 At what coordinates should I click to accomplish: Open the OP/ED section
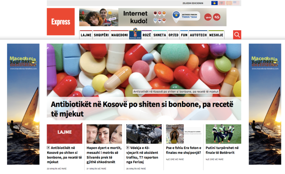click(173, 35)
